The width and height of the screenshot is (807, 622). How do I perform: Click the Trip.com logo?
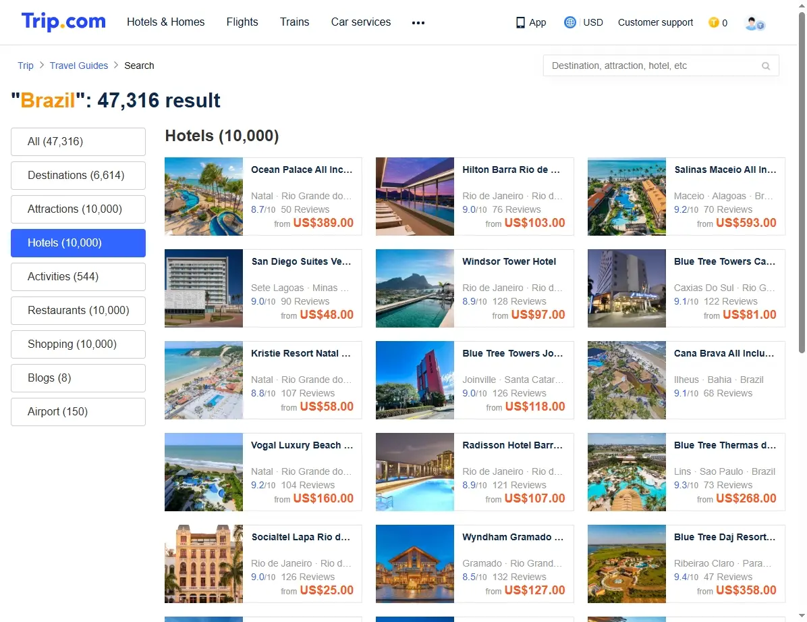point(63,22)
